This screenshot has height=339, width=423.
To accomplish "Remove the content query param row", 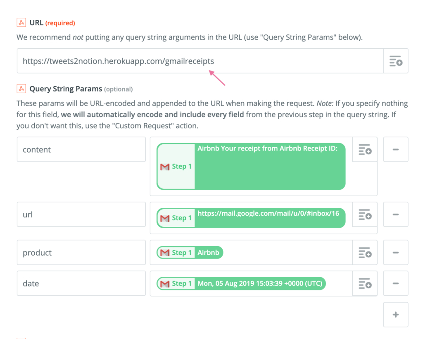I will pyautogui.click(x=395, y=149).
